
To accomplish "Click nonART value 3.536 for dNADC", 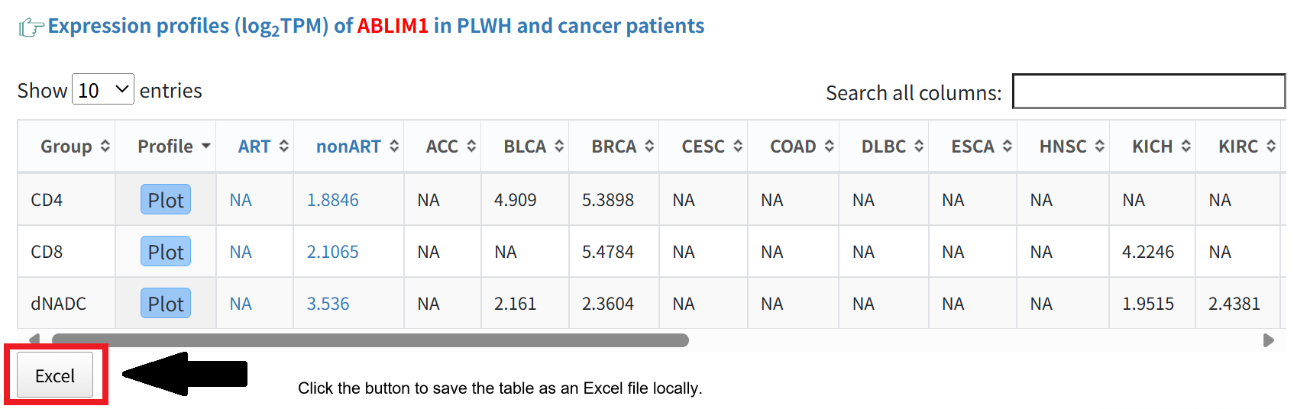I will pos(328,304).
